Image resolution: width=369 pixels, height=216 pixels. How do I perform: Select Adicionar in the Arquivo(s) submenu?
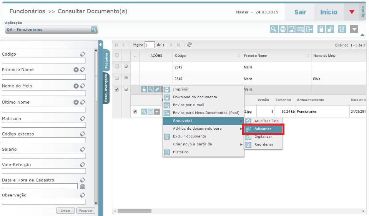click(x=263, y=129)
